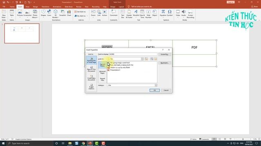
Task: Undo the last action
Action: 8,2
